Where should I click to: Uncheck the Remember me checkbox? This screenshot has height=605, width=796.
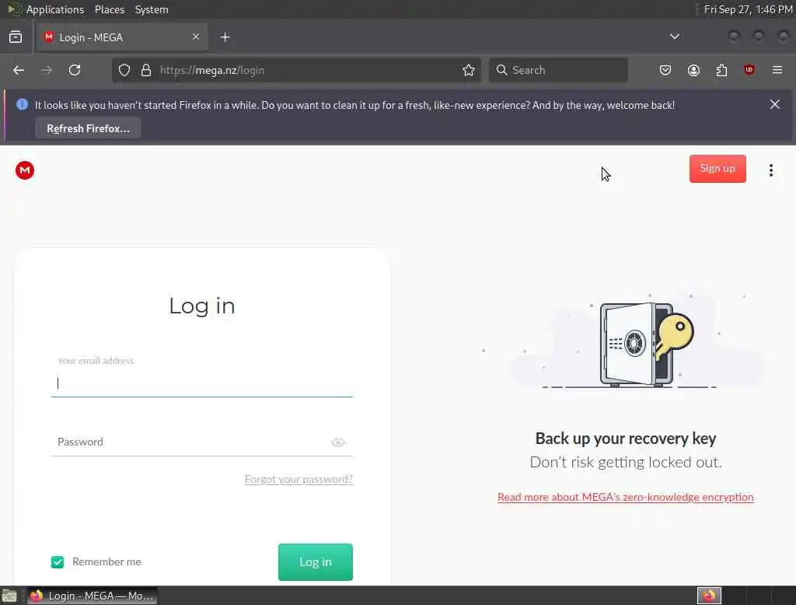(58, 561)
